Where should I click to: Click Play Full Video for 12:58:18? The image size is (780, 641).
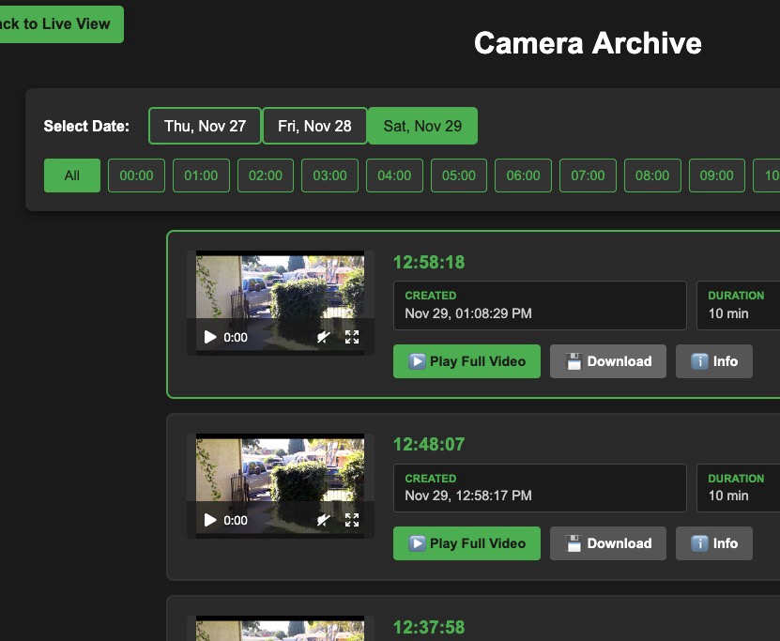(x=466, y=361)
